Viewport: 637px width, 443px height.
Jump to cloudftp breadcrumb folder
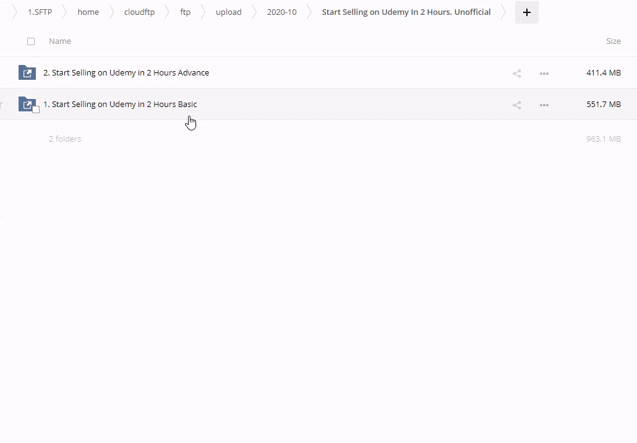click(x=139, y=12)
